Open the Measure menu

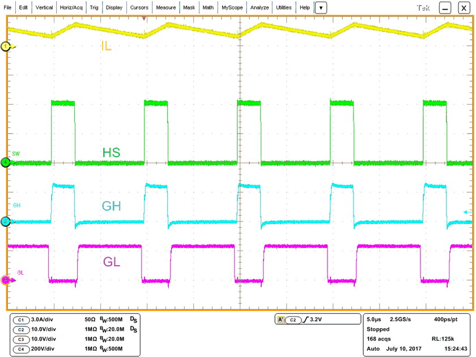(167, 7)
